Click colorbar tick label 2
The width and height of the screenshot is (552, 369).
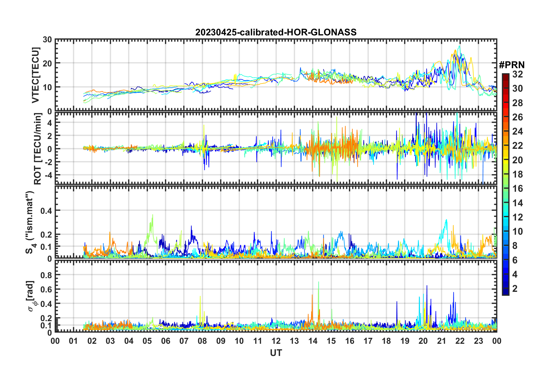(515, 288)
